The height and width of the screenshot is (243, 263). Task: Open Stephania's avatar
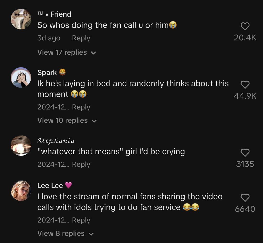pos(21,146)
